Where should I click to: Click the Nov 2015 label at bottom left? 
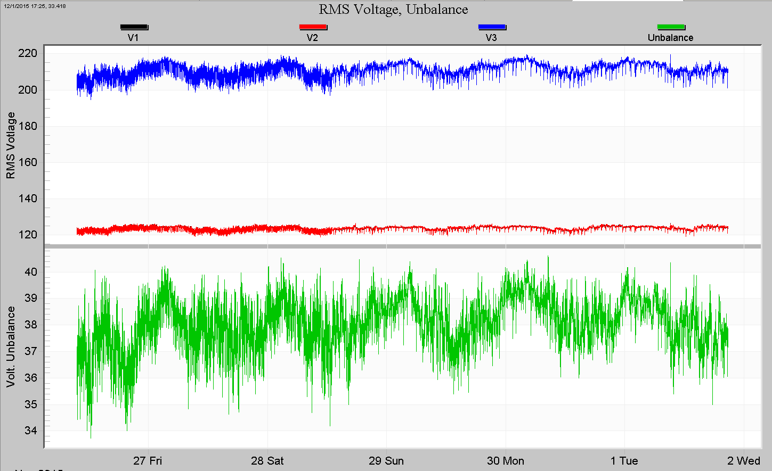[x=40, y=469]
